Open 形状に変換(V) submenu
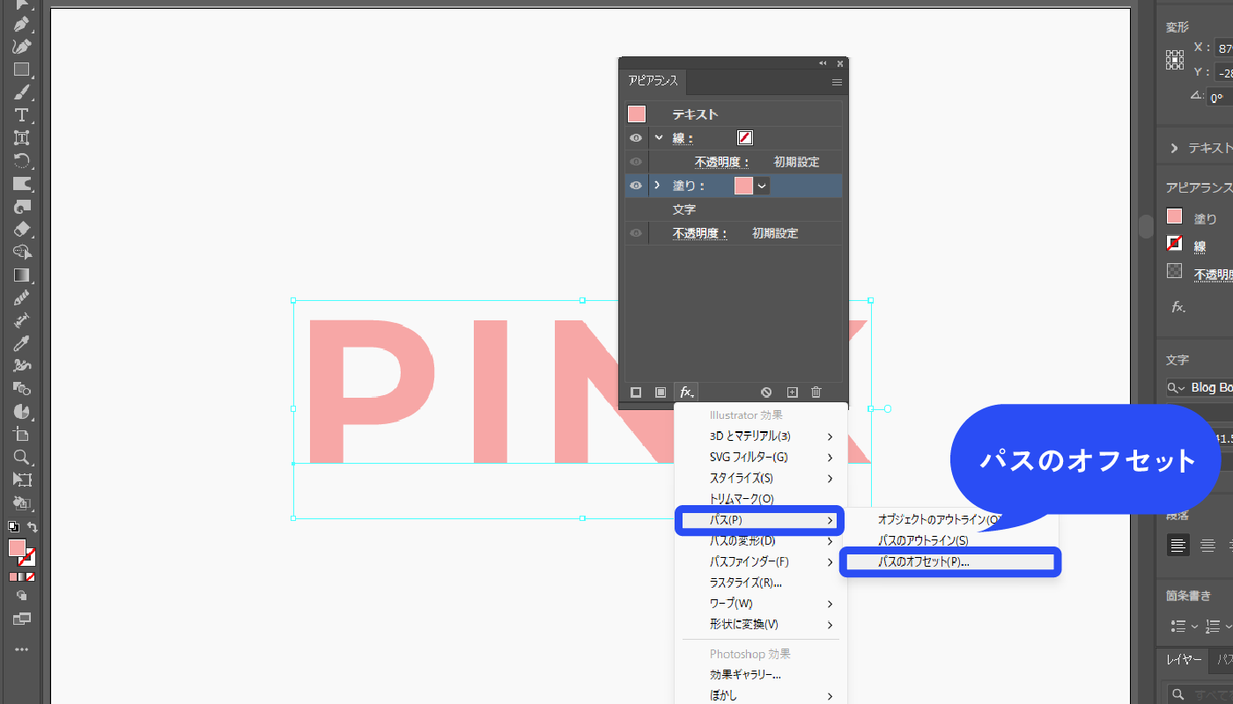Screen dimensions: 1233x704 point(761,625)
